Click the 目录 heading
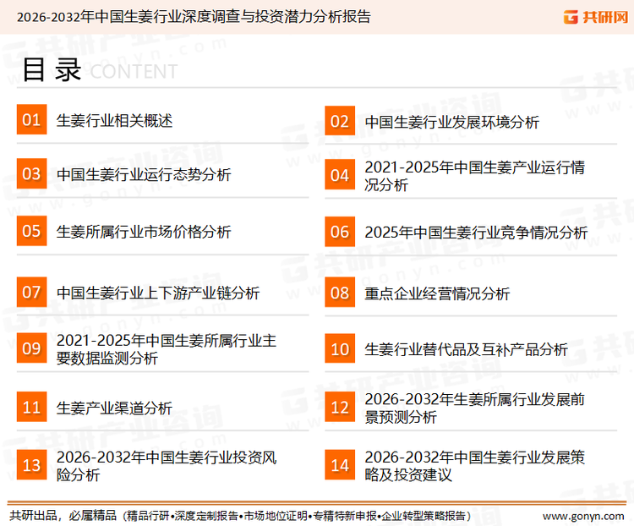Image resolution: width=634 pixels, height=526 pixels. pos(52,70)
